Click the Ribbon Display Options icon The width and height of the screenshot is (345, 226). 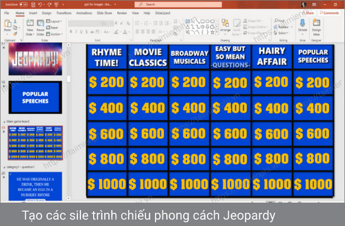314,4
